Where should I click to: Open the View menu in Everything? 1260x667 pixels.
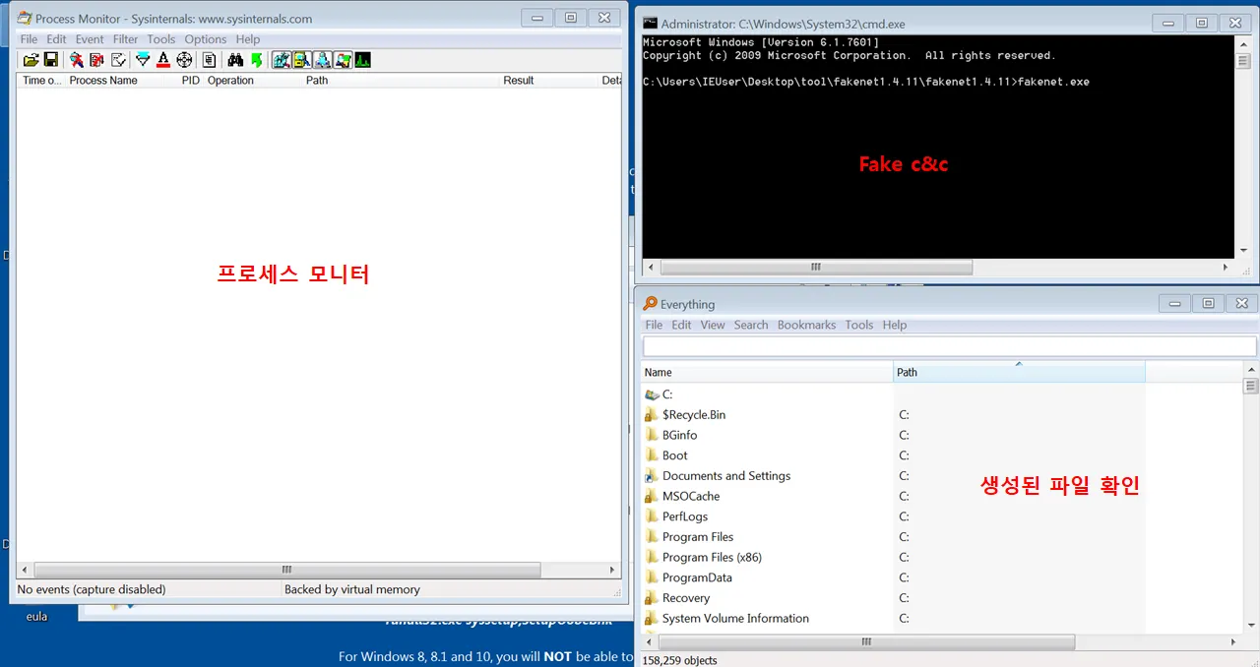[713, 325]
